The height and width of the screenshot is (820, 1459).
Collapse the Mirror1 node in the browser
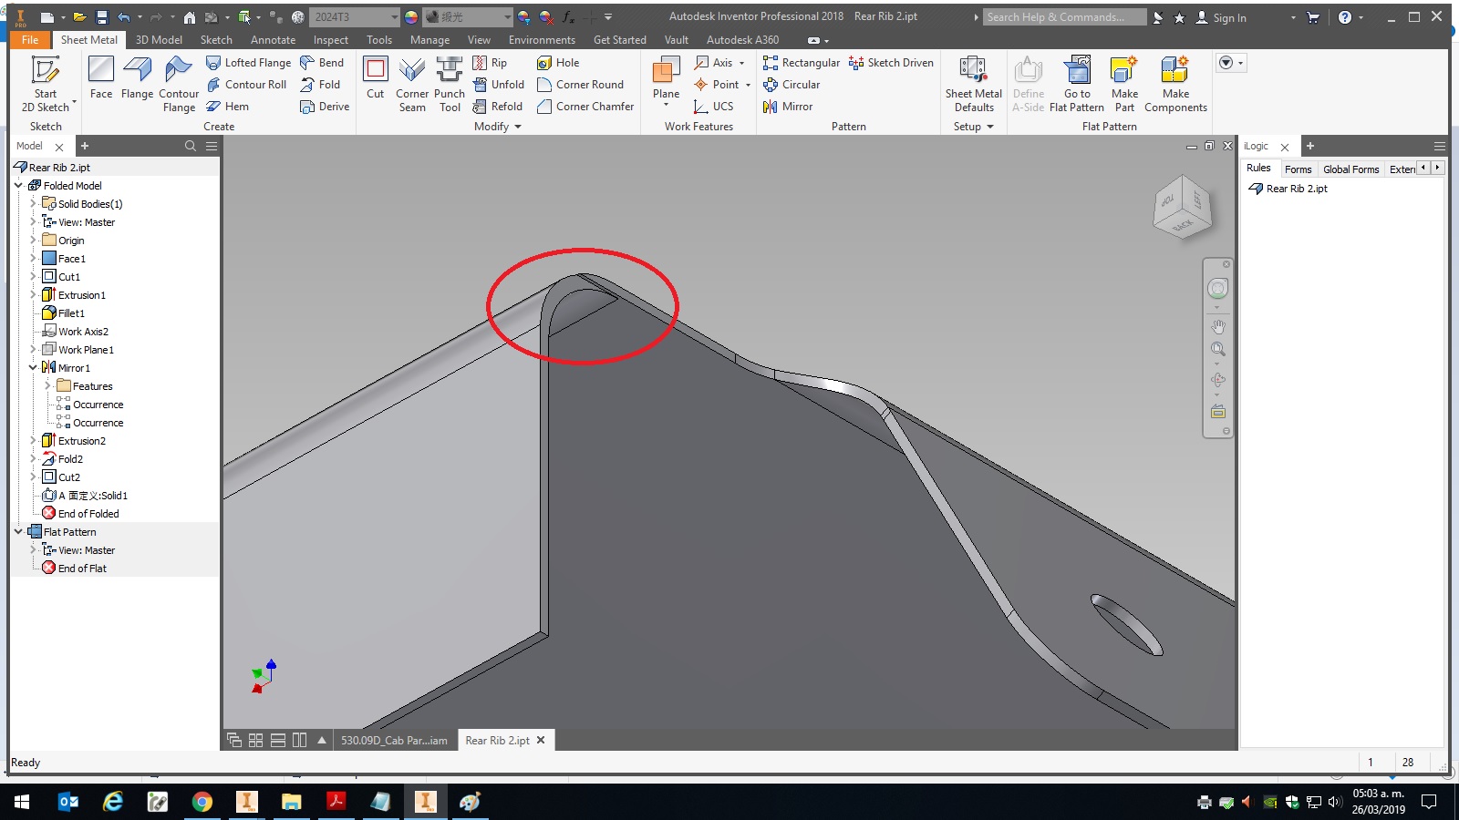34,367
